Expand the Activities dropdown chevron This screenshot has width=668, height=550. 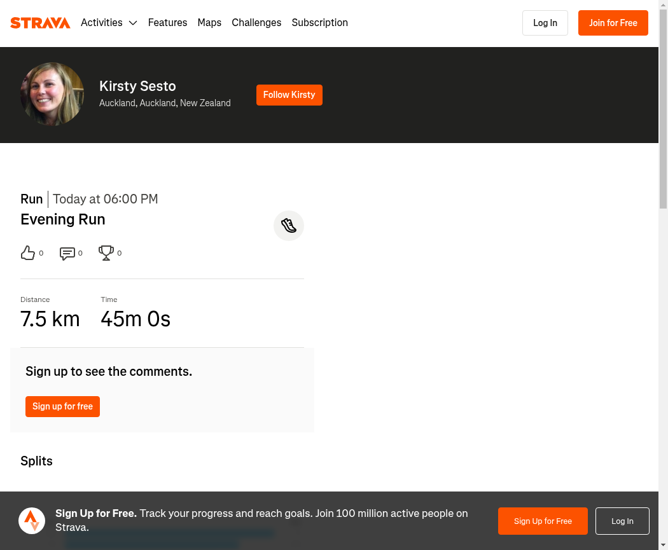click(x=133, y=23)
